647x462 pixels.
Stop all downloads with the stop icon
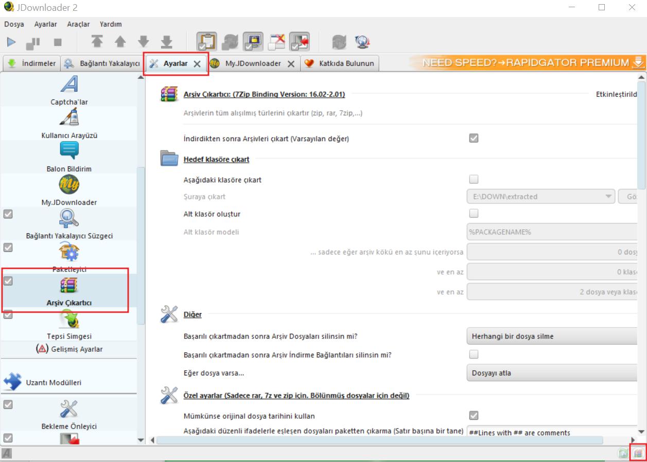point(58,42)
